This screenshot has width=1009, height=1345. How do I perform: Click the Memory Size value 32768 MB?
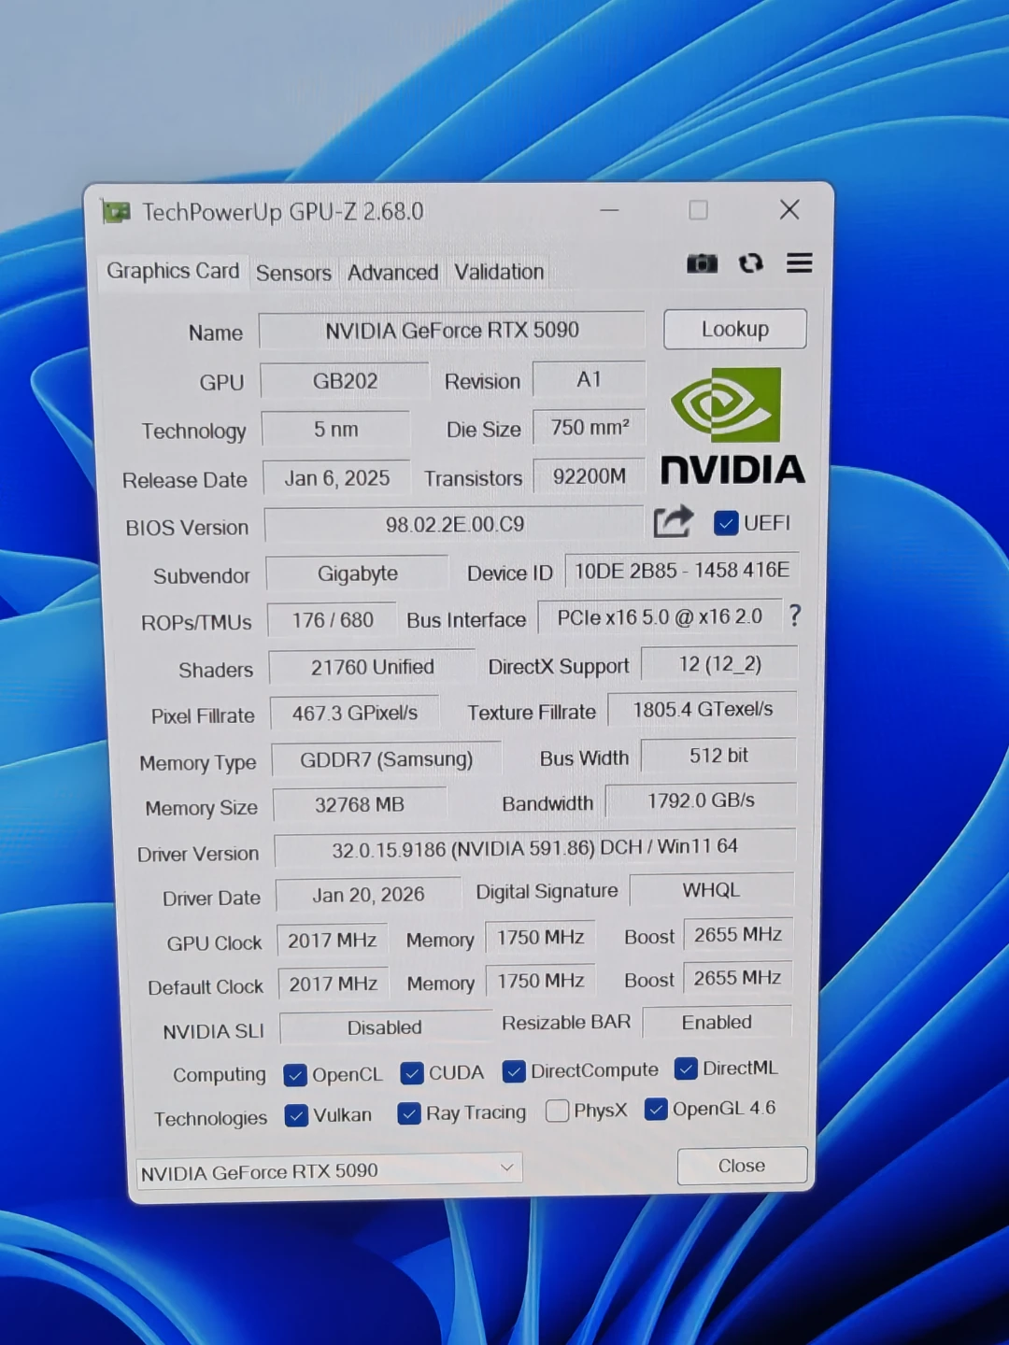click(360, 805)
